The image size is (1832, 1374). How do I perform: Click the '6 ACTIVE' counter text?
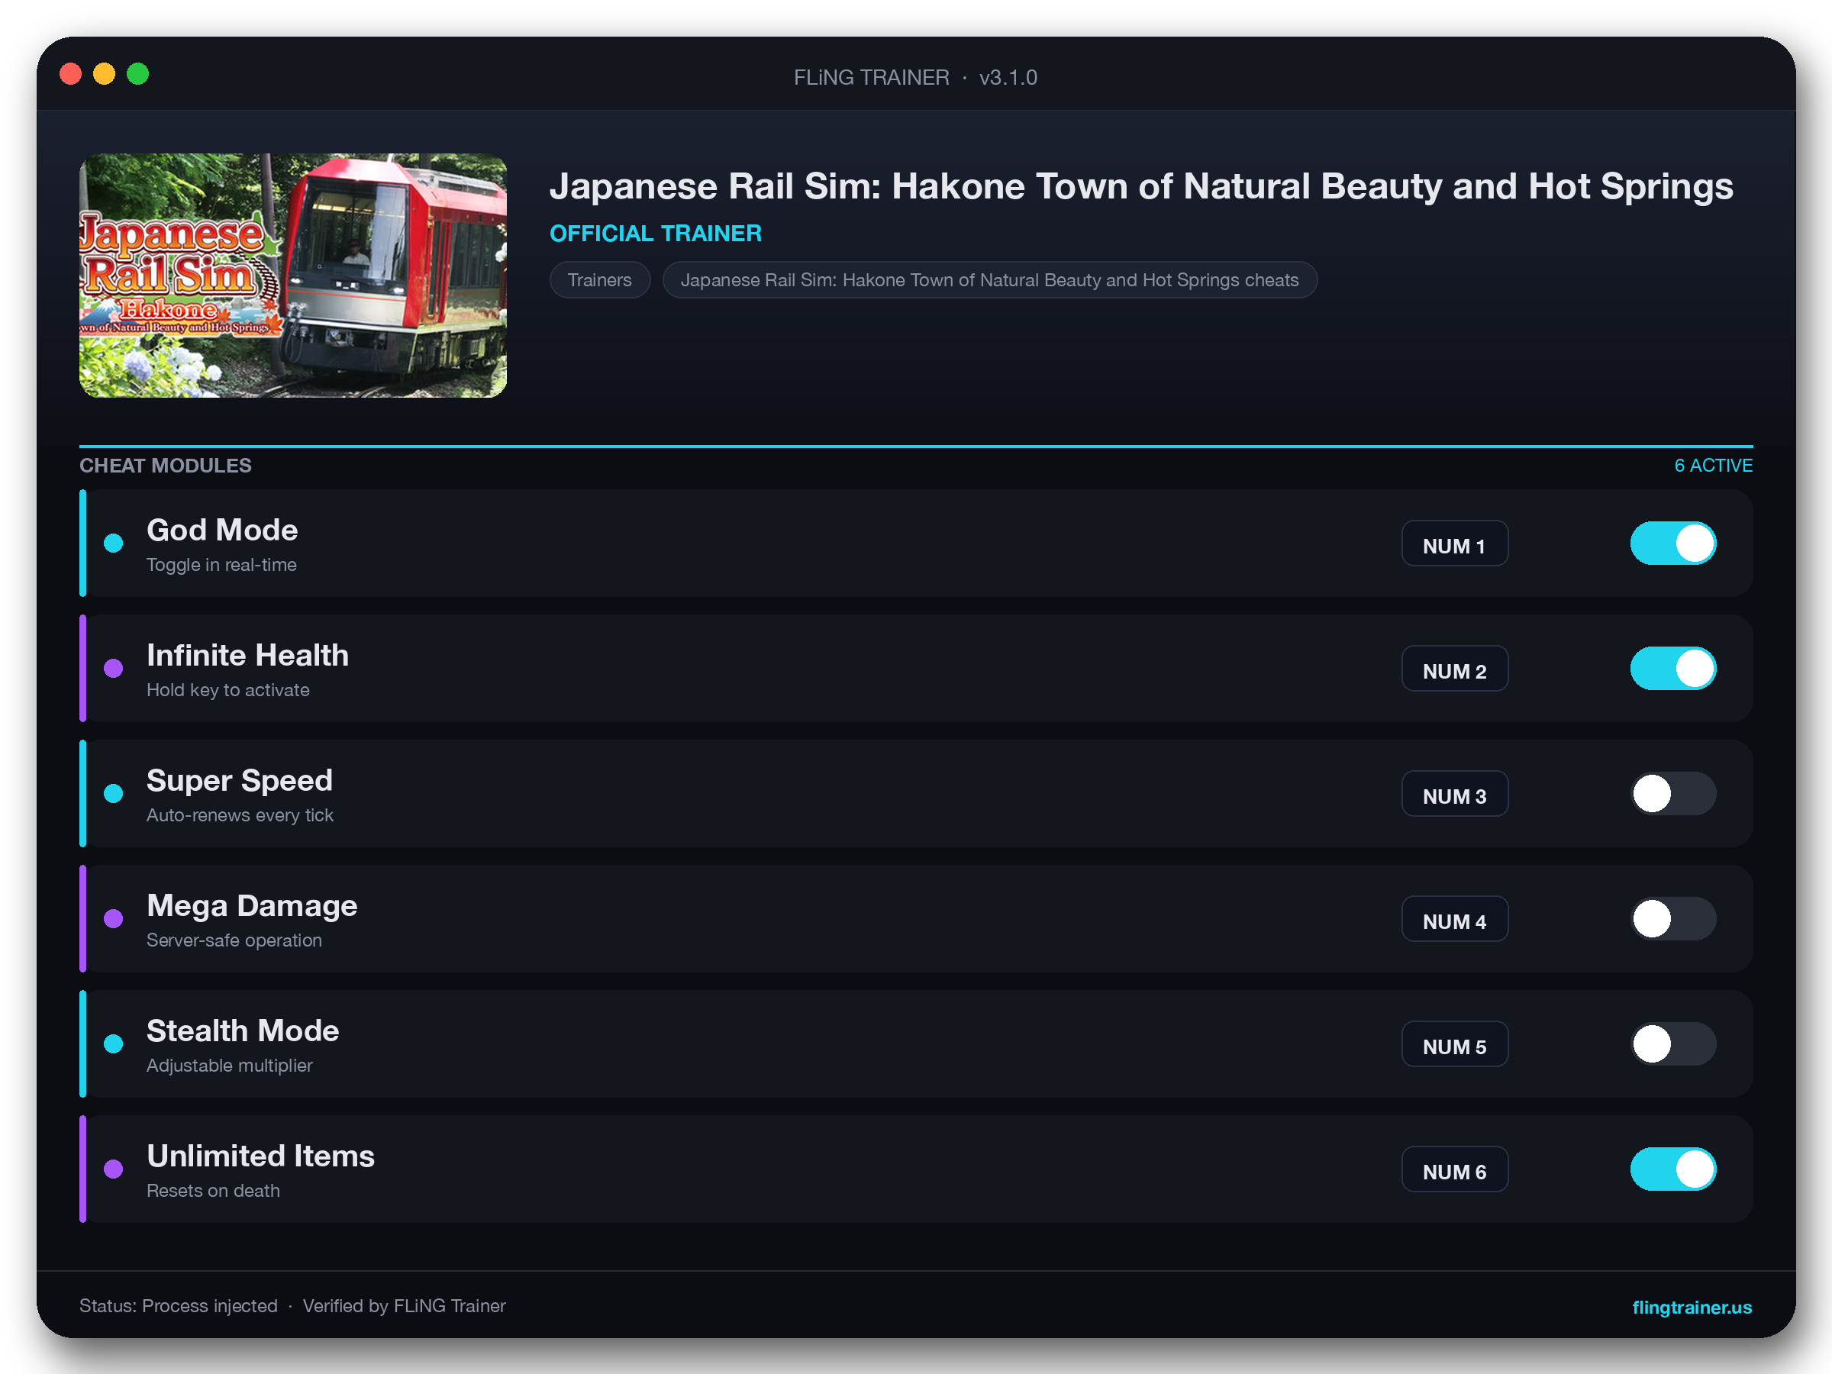(x=1713, y=466)
